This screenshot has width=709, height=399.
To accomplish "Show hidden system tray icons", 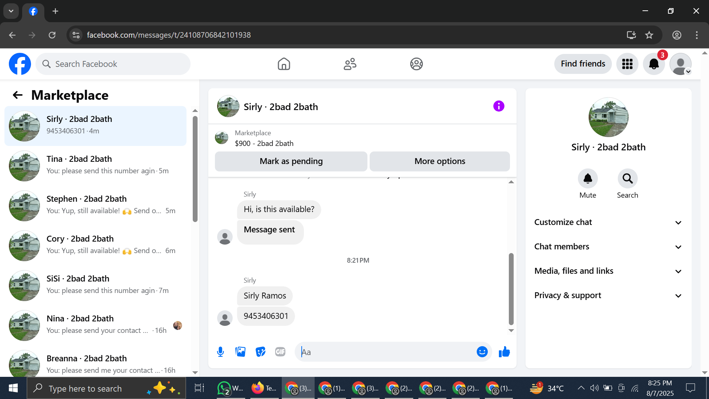I will pyautogui.click(x=581, y=388).
